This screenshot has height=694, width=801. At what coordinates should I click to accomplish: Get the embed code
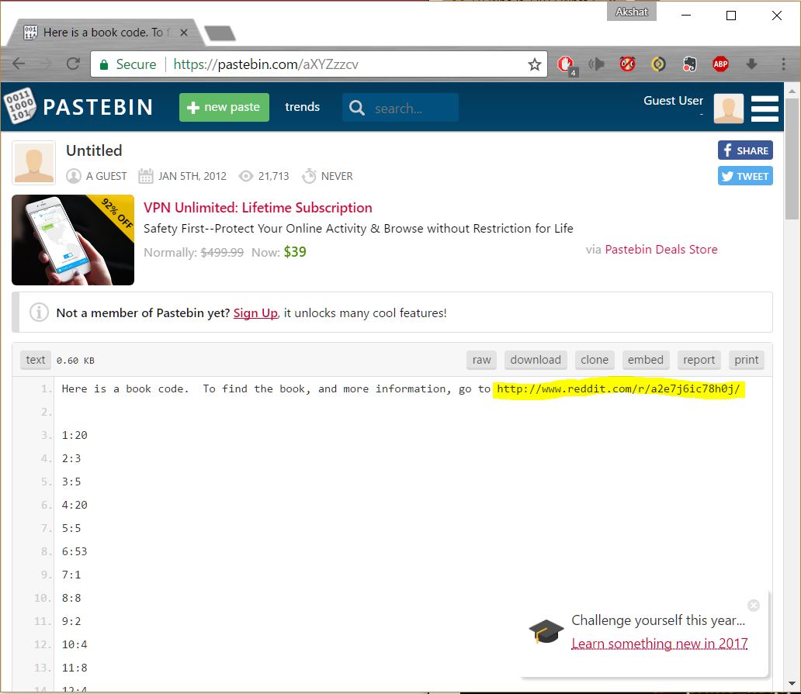pyautogui.click(x=646, y=360)
